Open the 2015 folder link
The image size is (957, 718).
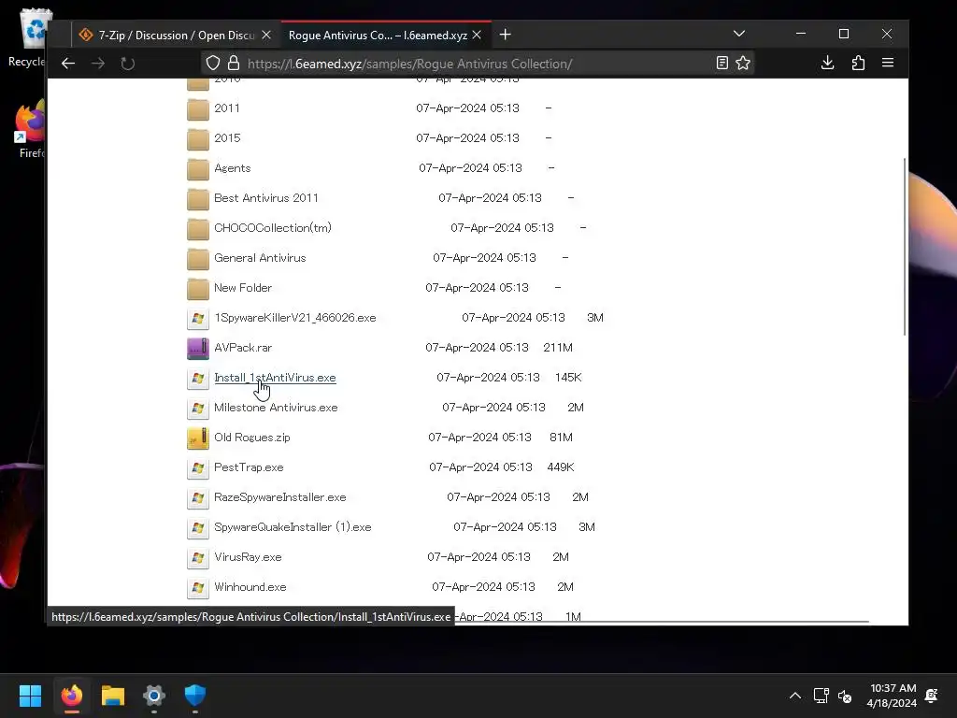click(x=227, y=138)
